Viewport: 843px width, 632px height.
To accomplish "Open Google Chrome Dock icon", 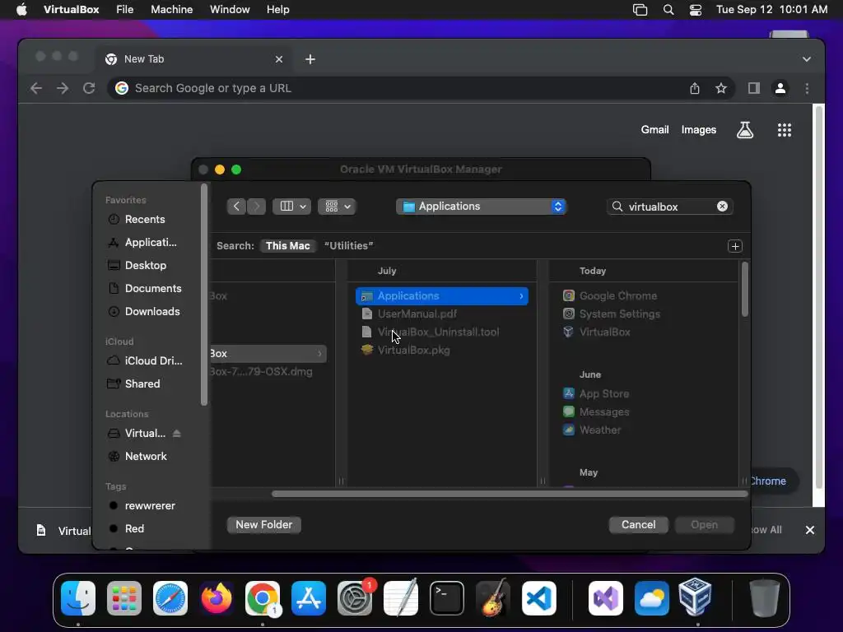I will [x=263, y=597].
